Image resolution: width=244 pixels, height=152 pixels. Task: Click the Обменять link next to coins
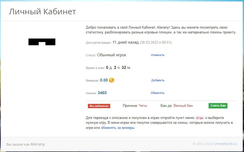[x=157, y=93]
